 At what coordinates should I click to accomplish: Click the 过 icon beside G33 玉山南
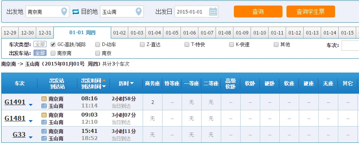click(x=44, y=138)
